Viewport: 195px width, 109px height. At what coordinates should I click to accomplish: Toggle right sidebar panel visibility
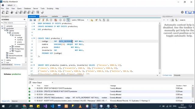(x=193, y=12)
